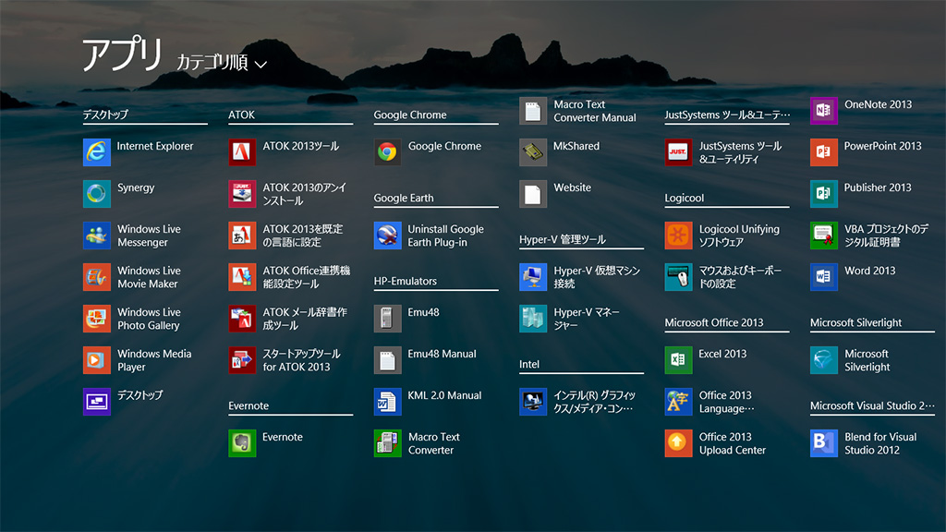Screen dimensions: 946x532
Task: Open Publisher 2013 icon
Action: 824,194
